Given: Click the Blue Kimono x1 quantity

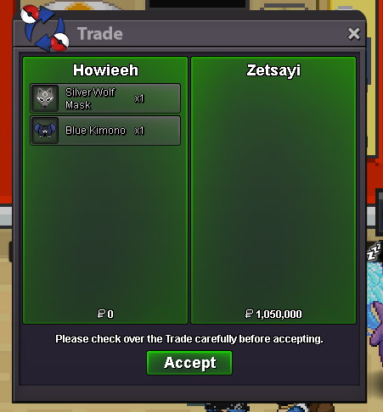Looking at the screenshot, I should click(x=139, y=131).
